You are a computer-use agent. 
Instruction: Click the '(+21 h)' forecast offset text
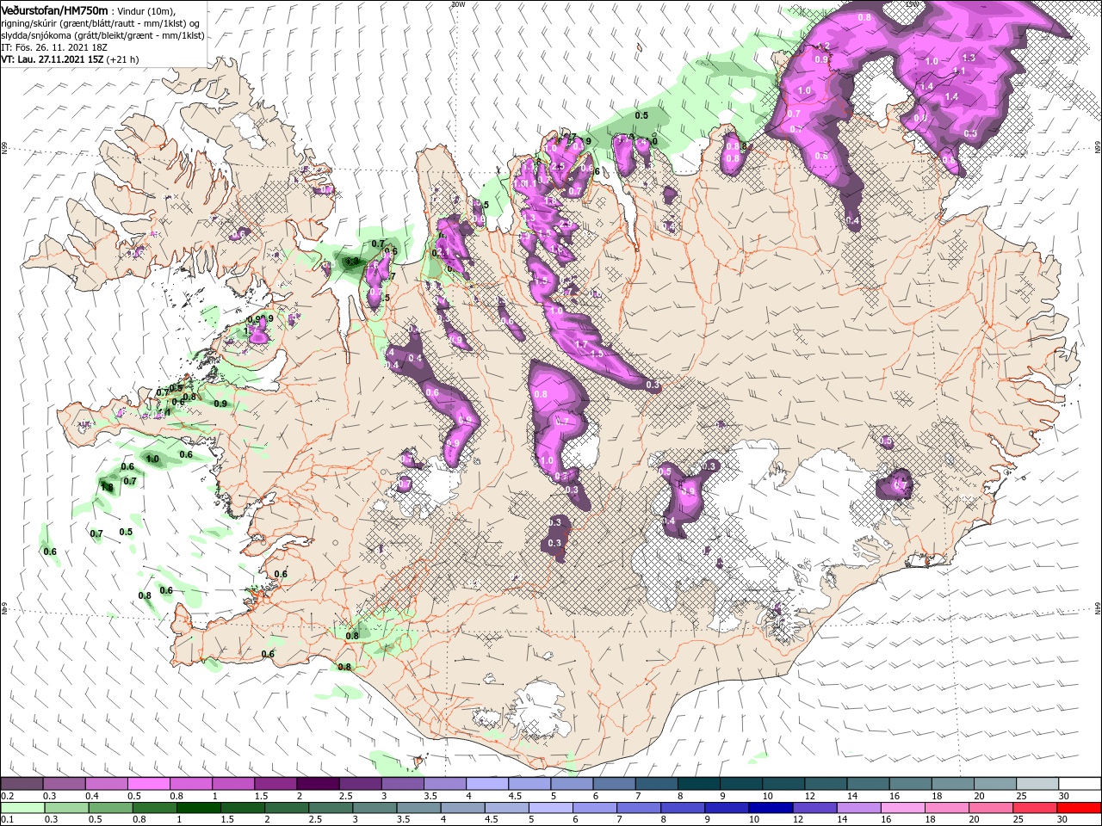coord(122,59)
